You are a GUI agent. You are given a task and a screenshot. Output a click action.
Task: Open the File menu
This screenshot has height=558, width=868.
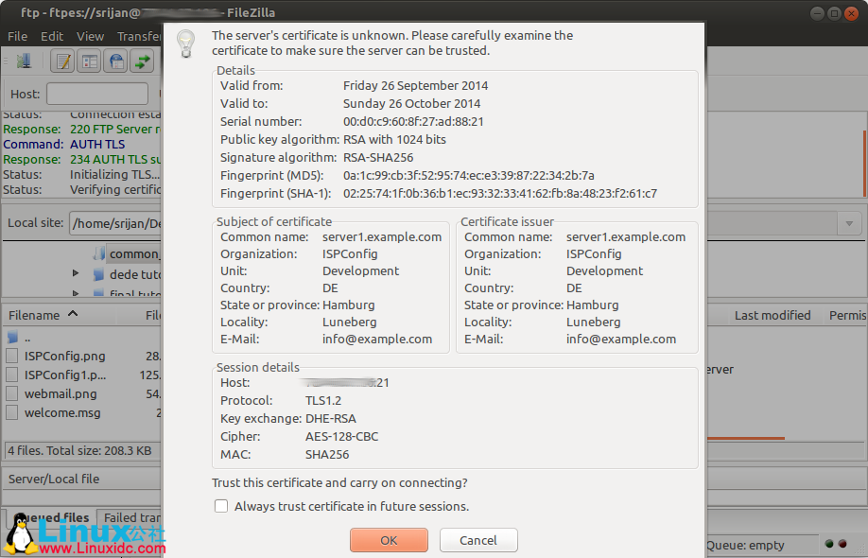pos(17,36)
